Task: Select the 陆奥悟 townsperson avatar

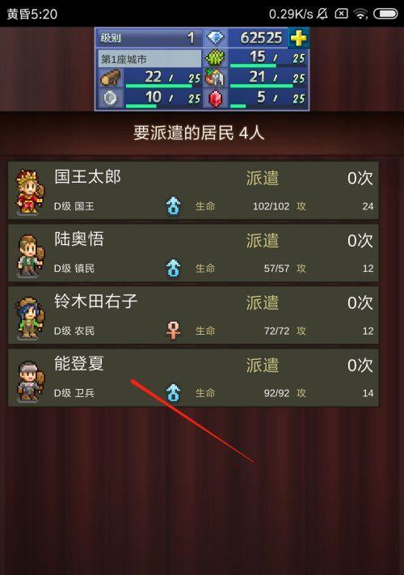Action: click(30, 256)
